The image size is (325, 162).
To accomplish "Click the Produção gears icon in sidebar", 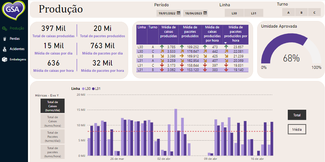I will point(4,28).
